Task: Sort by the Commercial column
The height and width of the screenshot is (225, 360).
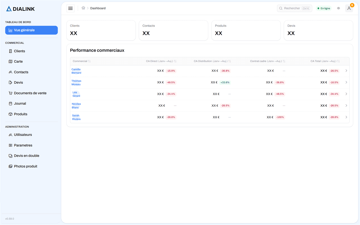Action: coord(82,61)
